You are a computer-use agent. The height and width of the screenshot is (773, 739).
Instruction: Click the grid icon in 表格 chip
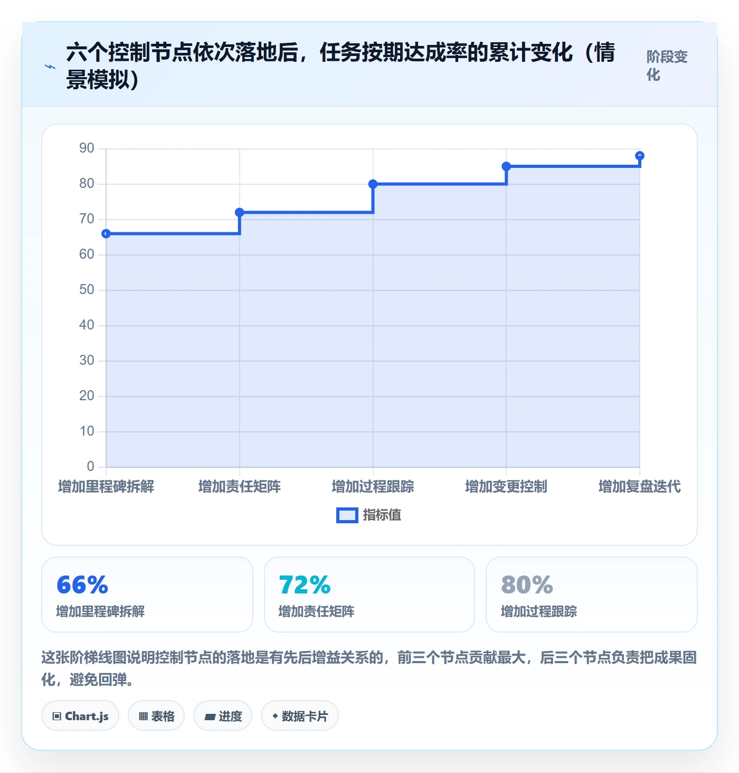tap(143, 717)
